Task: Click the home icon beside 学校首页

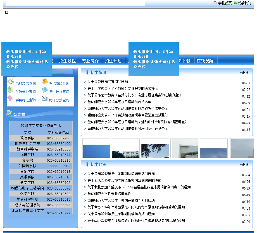Action: [215, 3]
